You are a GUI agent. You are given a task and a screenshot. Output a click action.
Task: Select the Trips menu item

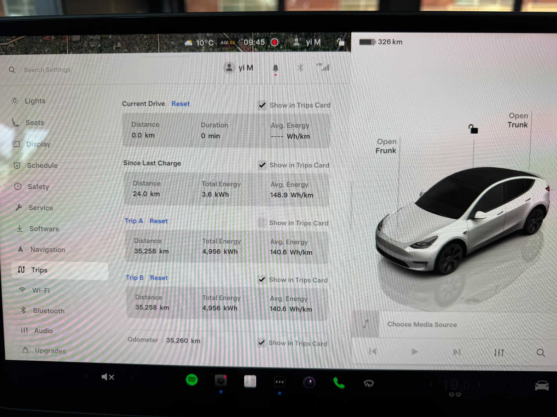(x=60, y=270)
